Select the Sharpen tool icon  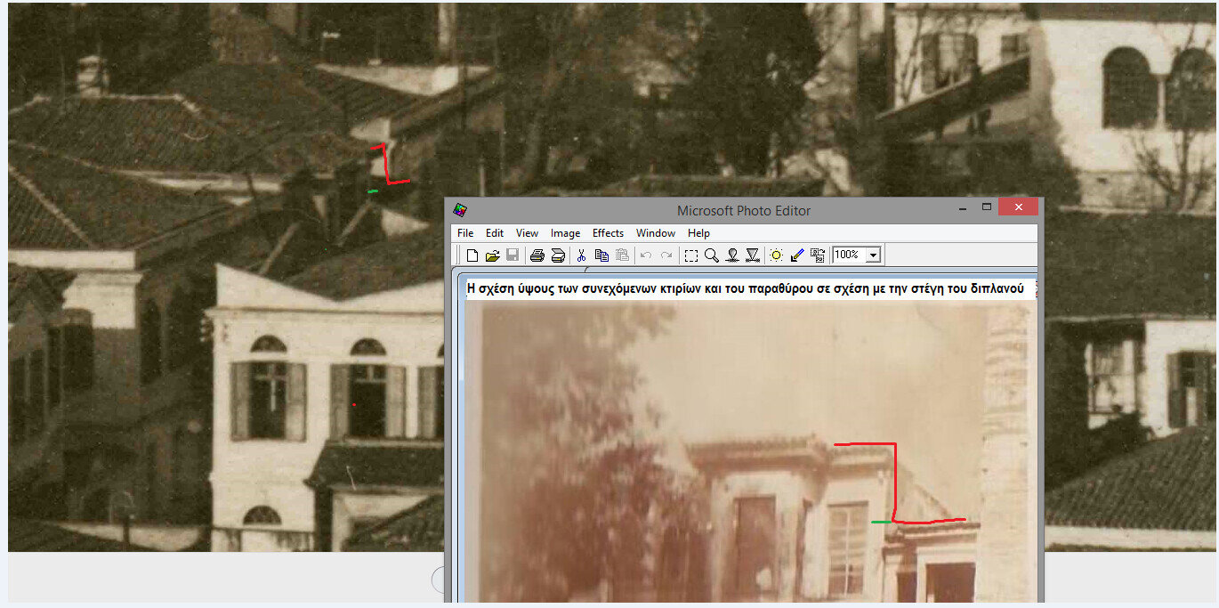point(752,255)
